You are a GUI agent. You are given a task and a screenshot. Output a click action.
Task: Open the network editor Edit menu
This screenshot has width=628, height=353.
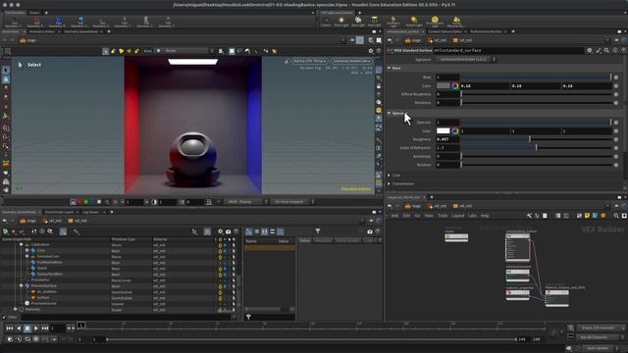tap(406, 216)
